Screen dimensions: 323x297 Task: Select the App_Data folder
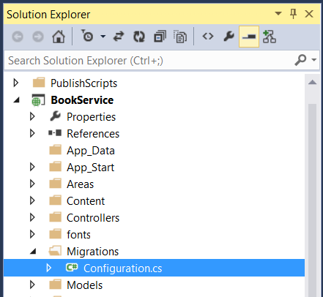tap(91, 151)
